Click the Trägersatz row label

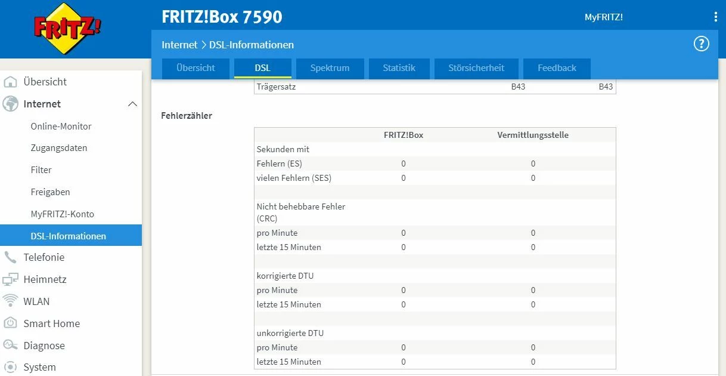276,87
